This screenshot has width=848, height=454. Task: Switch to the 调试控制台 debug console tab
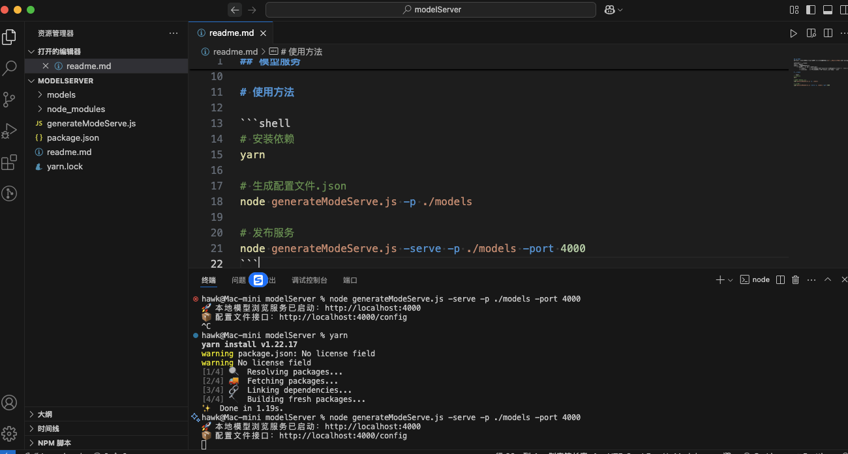pyautogui.click(x=309, y=280)
